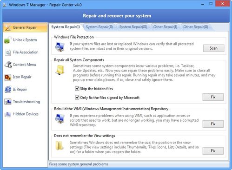Fix Repair all System Components
The image size is (232, 170).
213,97
